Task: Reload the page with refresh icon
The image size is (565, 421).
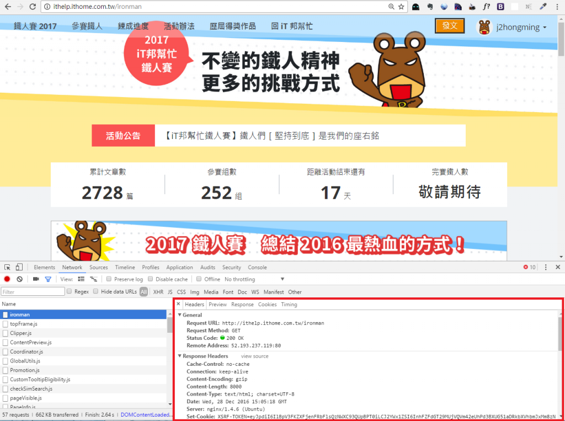Action: [x=33, y=7]
